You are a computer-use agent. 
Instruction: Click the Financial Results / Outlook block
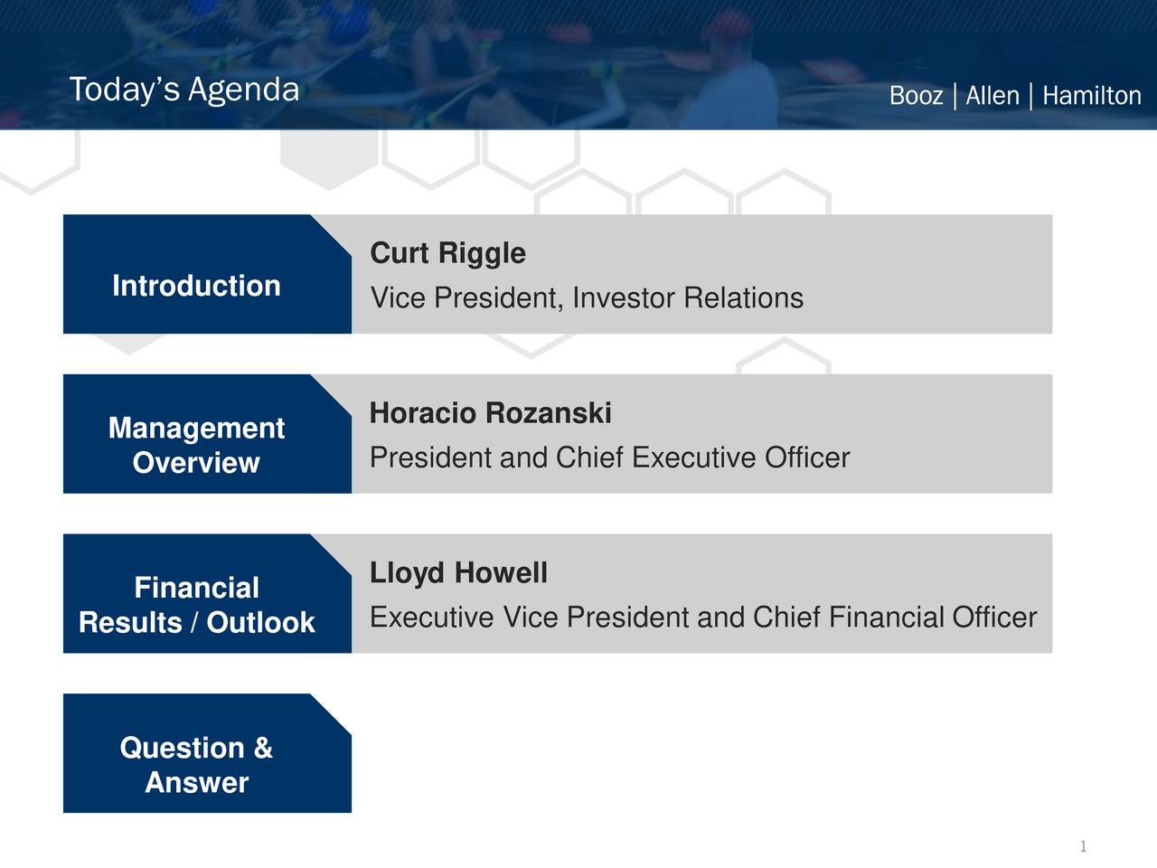click(x=207, y=594)
